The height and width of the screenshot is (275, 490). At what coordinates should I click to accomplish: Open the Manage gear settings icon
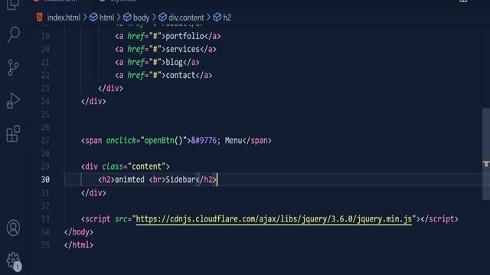pyautogui.click(x=14, y=261)
